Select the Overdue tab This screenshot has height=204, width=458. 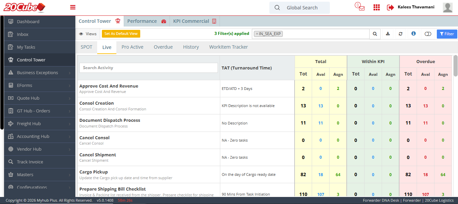tap(163, 47)
